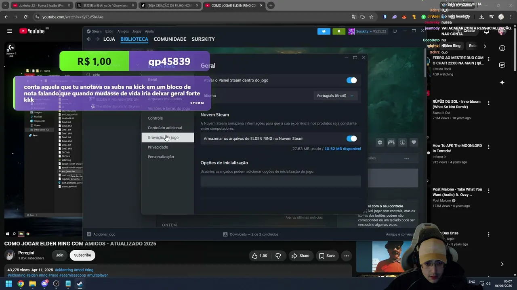
Task: Click the launch options input field
Action: coord(281,181)
